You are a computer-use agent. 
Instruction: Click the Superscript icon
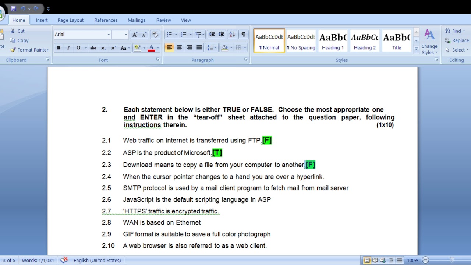(113, 48)
